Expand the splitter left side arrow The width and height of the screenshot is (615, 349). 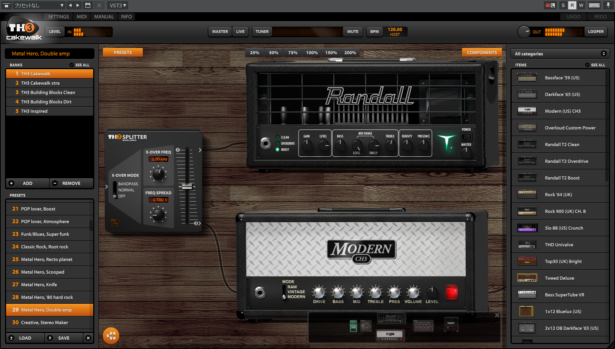[x=107, y=187]
